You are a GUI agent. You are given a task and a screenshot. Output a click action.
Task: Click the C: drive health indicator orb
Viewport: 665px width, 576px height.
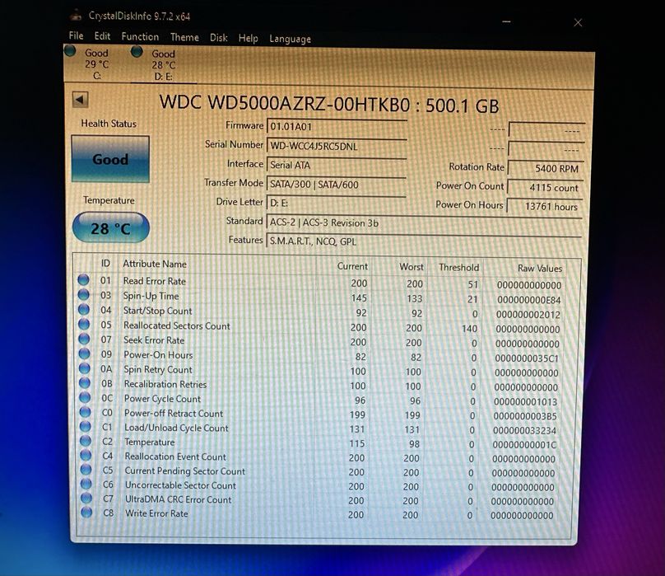coord(71,51)
